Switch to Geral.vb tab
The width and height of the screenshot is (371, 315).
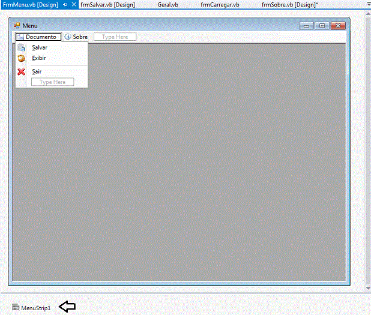[x=167, y=5]
